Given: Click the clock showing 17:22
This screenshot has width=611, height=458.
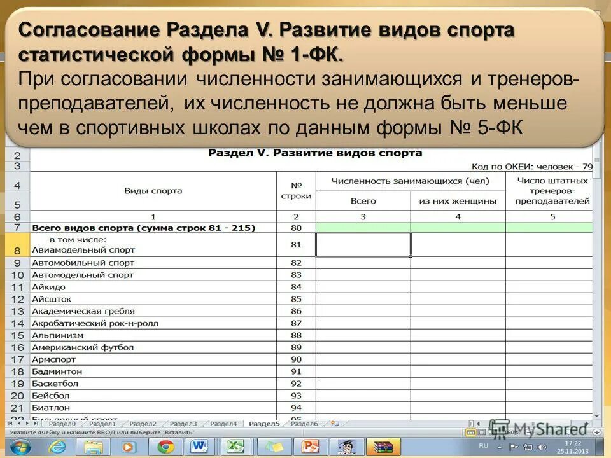Looking at the screenshot, I should pos(573,443).
